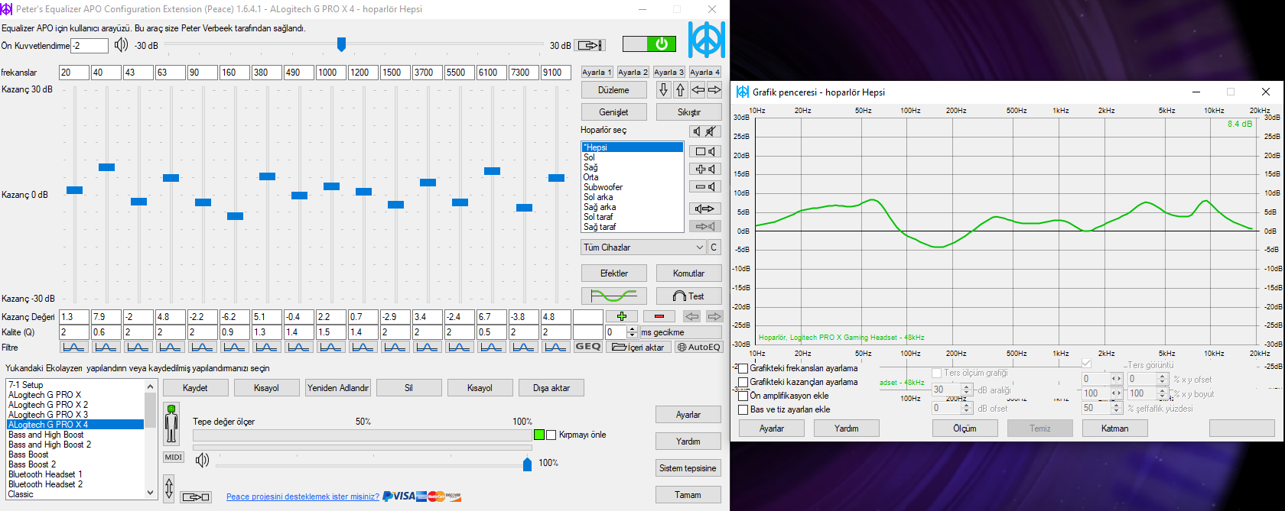Remove a band with the red minus
The height and width of the screenshot is (511, 1285).
click(659, 316)
